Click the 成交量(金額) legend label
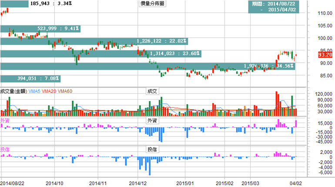Viewport: 335px width, 187px height. 14,91
